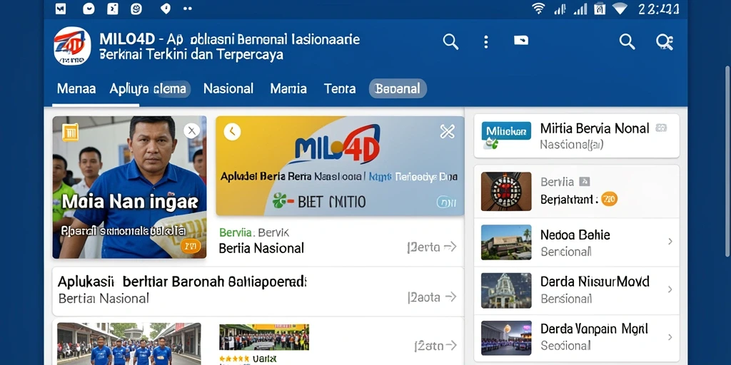Select the Apliuya clema tab
The height and width of the screenshot is (365, 731).
pyautogui.click(x=149, y=88)
